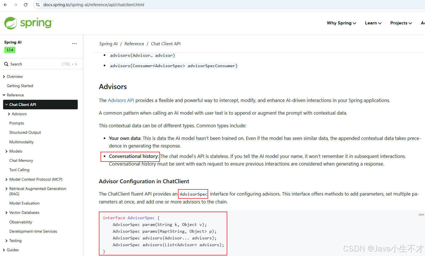Open the three-dots menu beside Spring AI
Image resolution: width=425 pixels, height=256 pixels.
pos(74,44)
